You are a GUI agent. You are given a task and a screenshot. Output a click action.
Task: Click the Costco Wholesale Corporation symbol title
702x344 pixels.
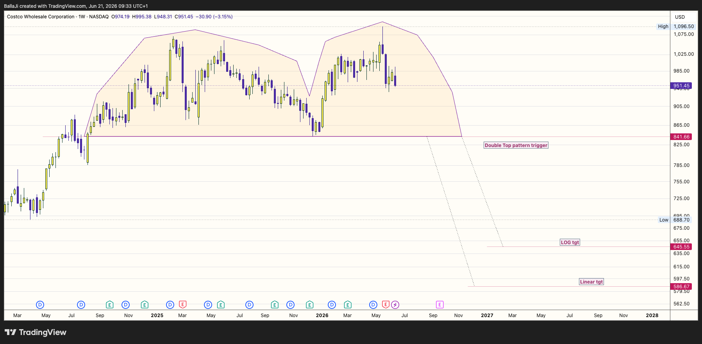click(41, 17)
